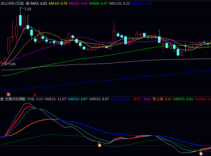Click the red § info marker
211x156 pixels.
35,94
